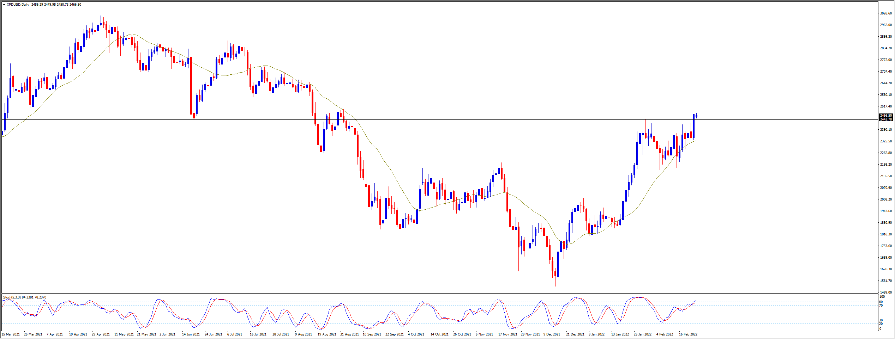Click the 16 Feb 2022 date label
Image resolution: width=895 pixels, height=339 pixels.
(x=688, y=334)
